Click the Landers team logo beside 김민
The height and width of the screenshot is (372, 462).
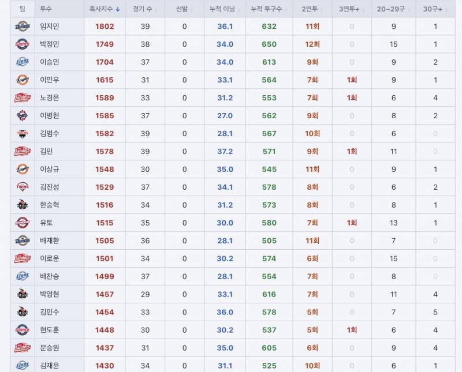(23, 152)
